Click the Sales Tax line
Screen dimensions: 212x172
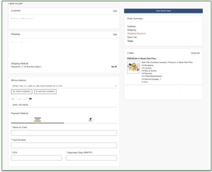(132, 37)
